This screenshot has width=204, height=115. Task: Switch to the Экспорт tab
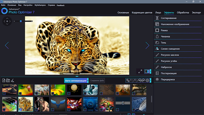tap(197, 13)
